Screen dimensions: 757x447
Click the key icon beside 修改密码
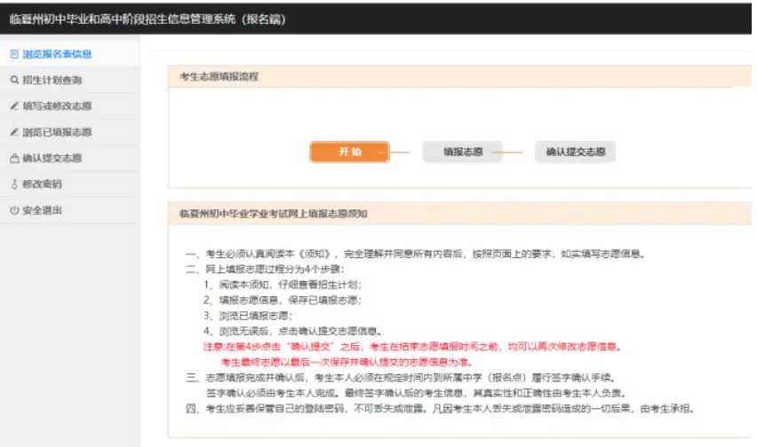[x=13, y=184]
